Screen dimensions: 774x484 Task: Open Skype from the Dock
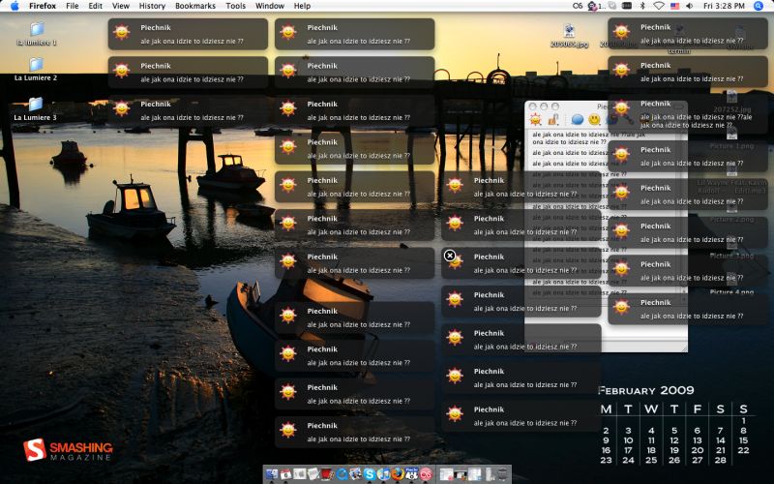[370, 474]
